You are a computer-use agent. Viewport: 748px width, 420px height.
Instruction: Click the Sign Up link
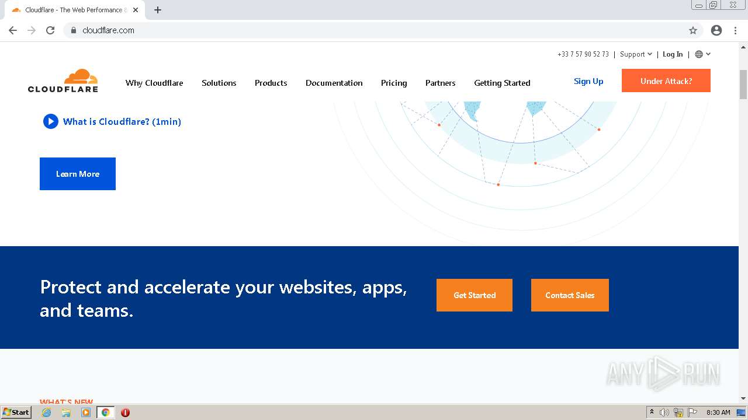(588, 81)
